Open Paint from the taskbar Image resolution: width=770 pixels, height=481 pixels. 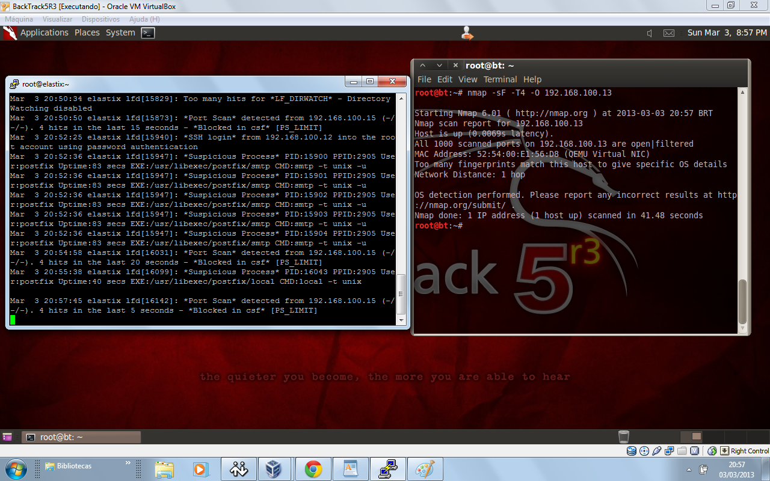point(425,470)
